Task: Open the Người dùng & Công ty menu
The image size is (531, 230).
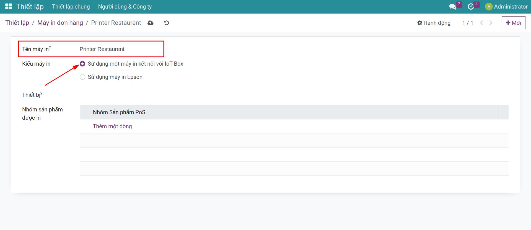Action: point(125,7)
